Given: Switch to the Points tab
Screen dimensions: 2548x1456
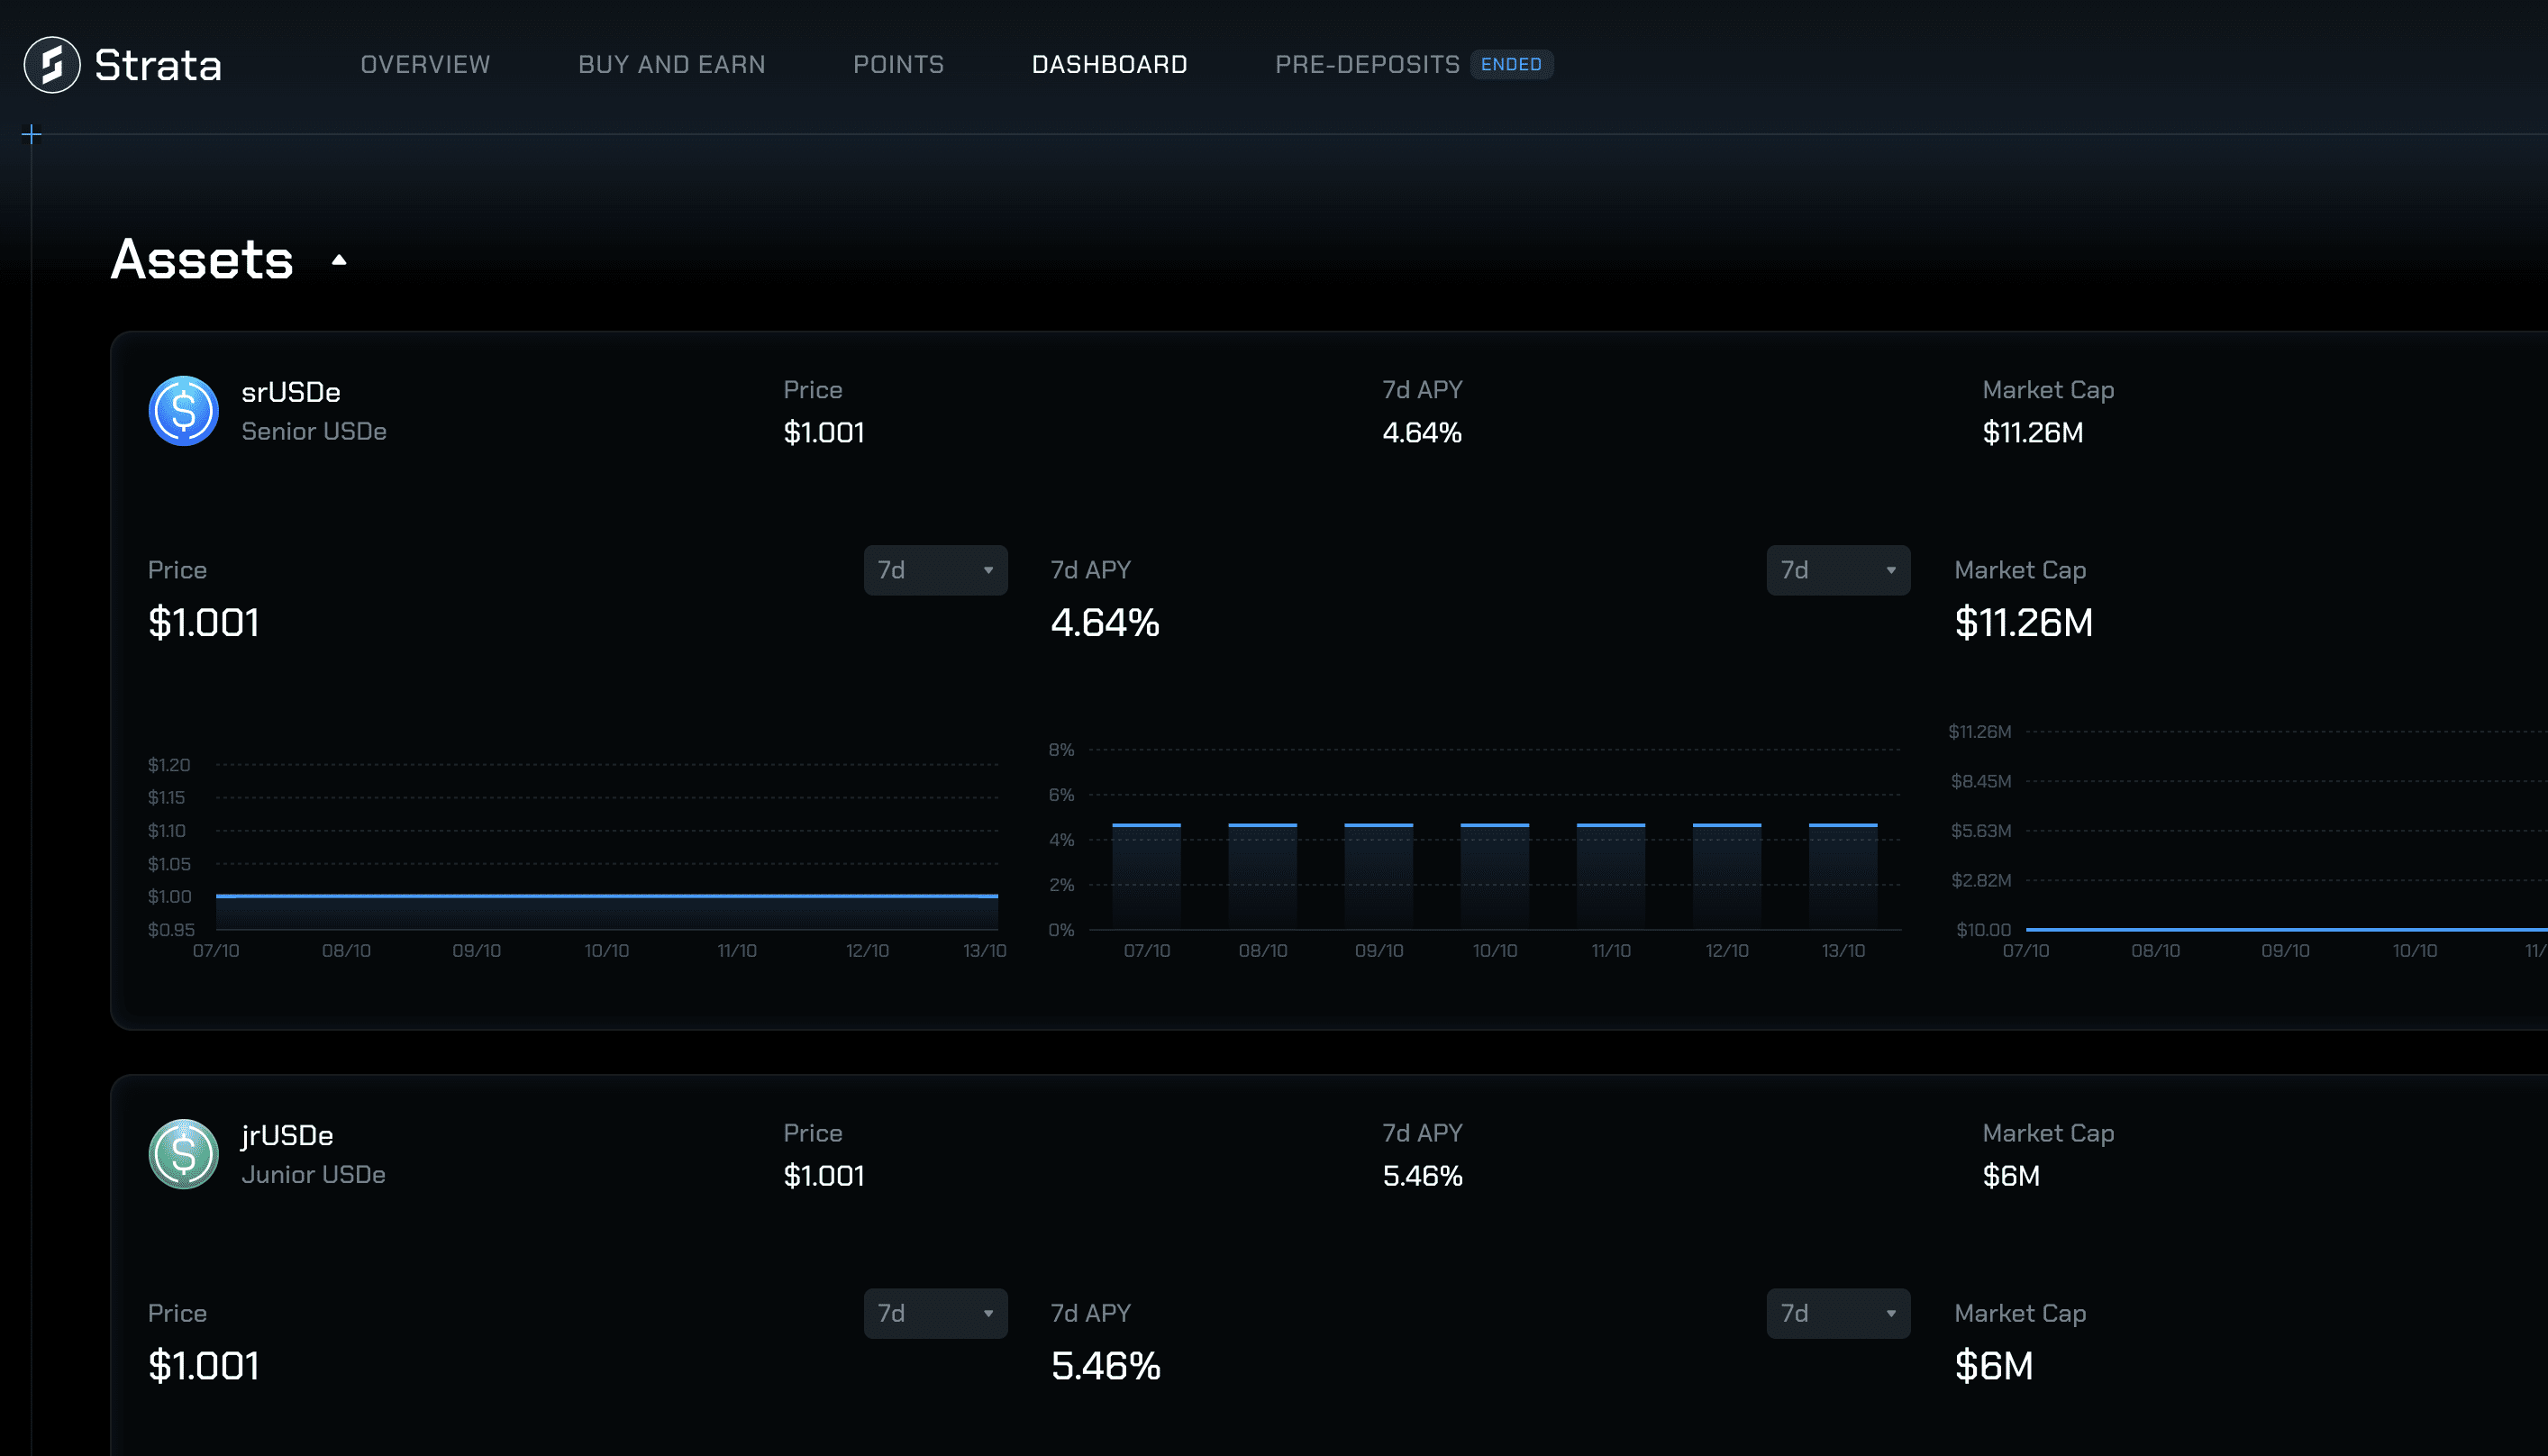Looking at the screenshot, I should pyautogui.click(x=898, y=65).
